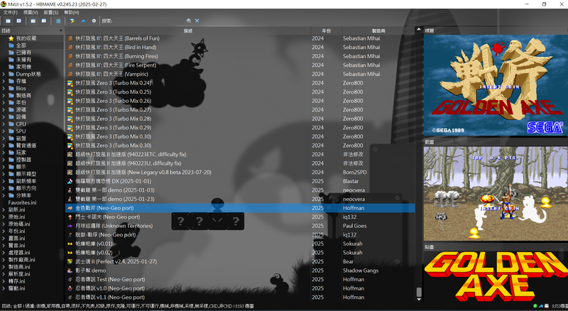Screen dimensions: 568x311
Task: Click icon beside 快打旋風 II': 四大天王 (Barrels of Fun)
Action: [70, 38]
